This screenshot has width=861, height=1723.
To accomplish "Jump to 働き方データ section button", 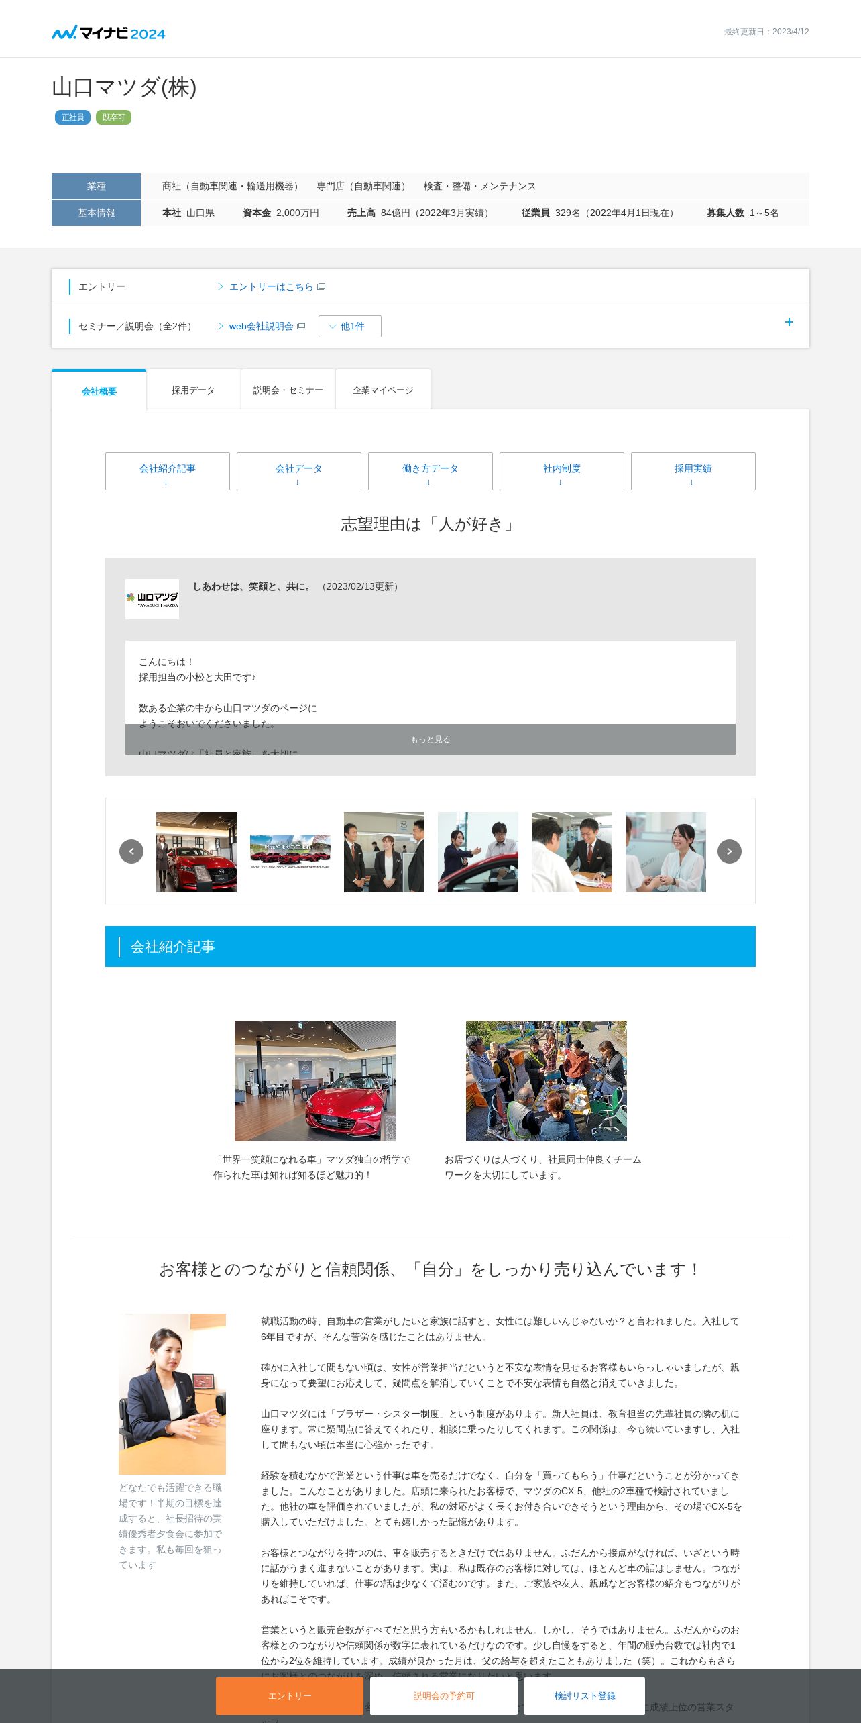I will coord(431,471).
